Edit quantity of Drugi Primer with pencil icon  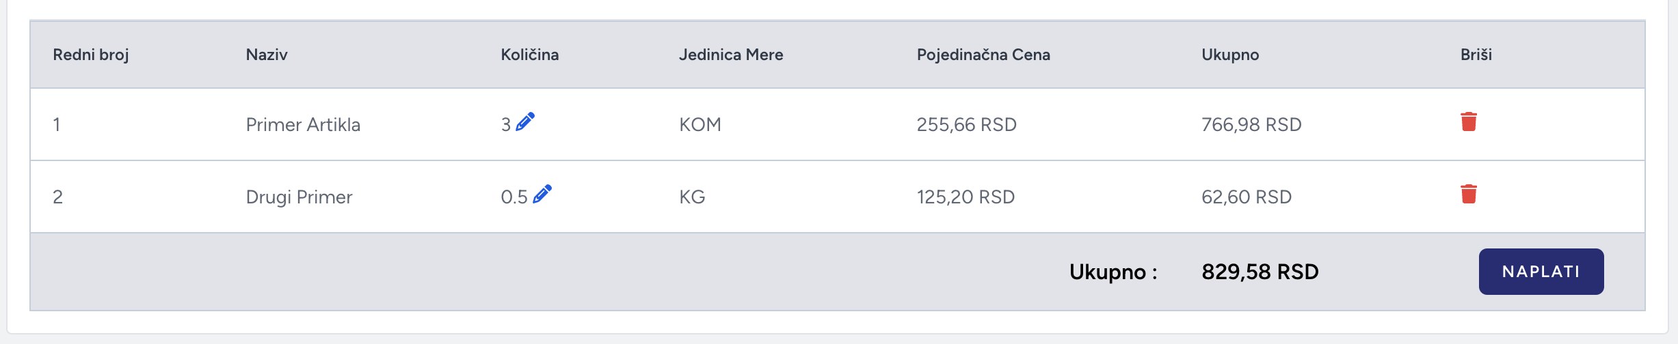(x=542, y=194)
